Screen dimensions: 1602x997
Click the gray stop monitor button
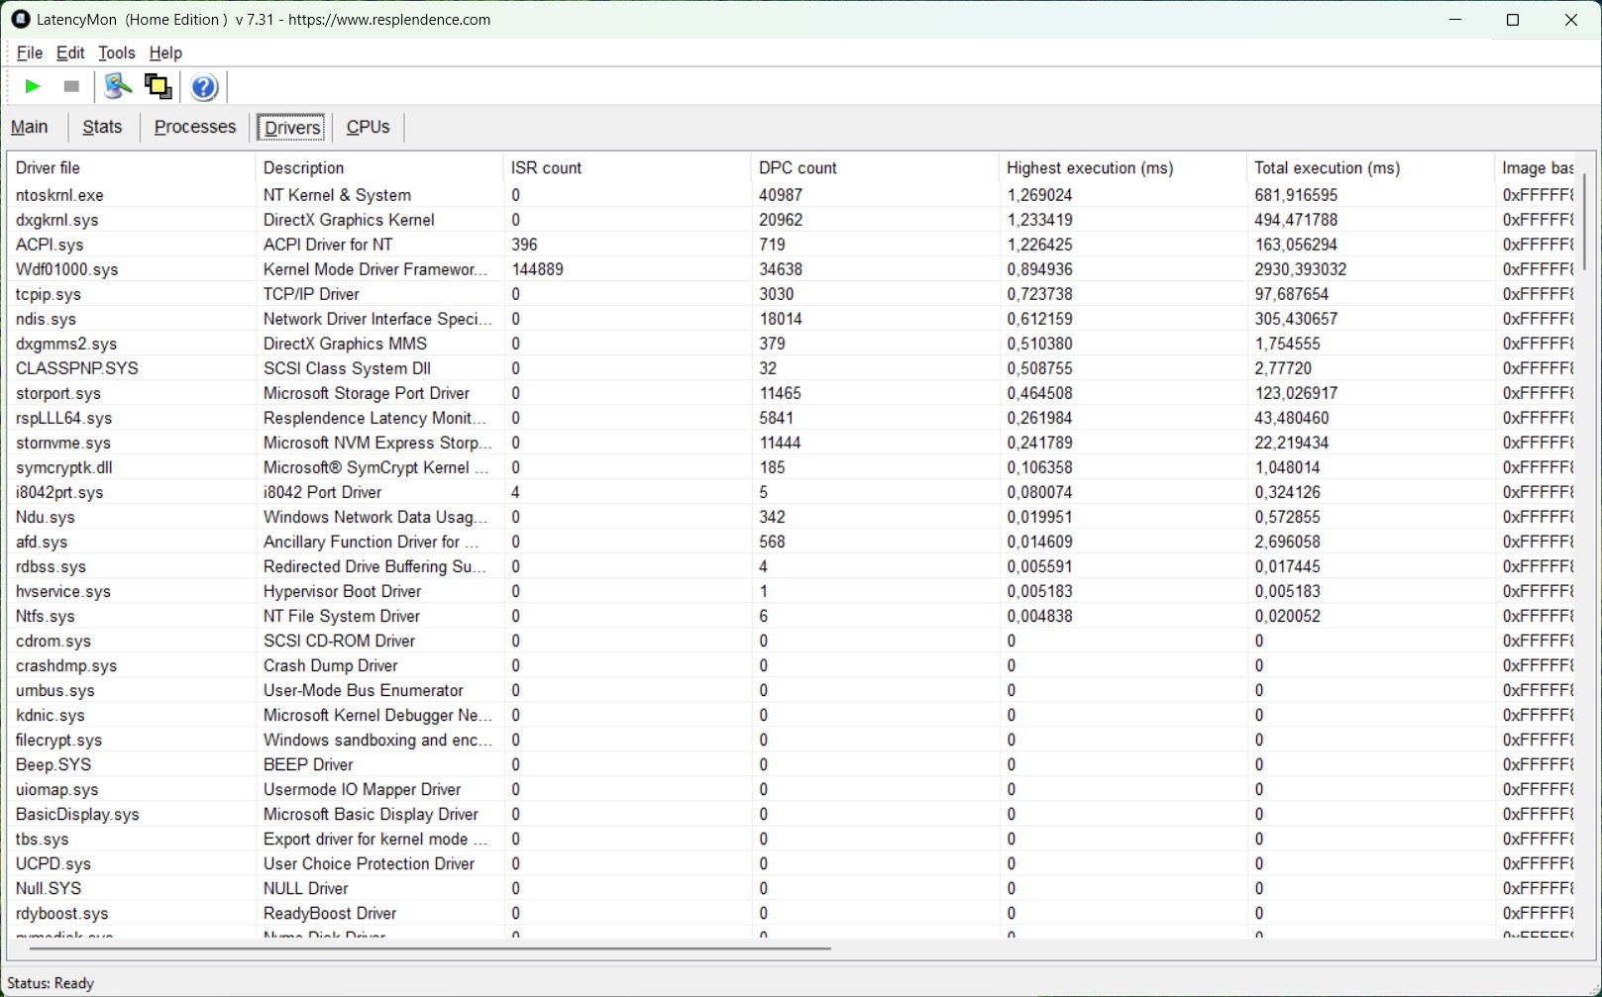71,87
